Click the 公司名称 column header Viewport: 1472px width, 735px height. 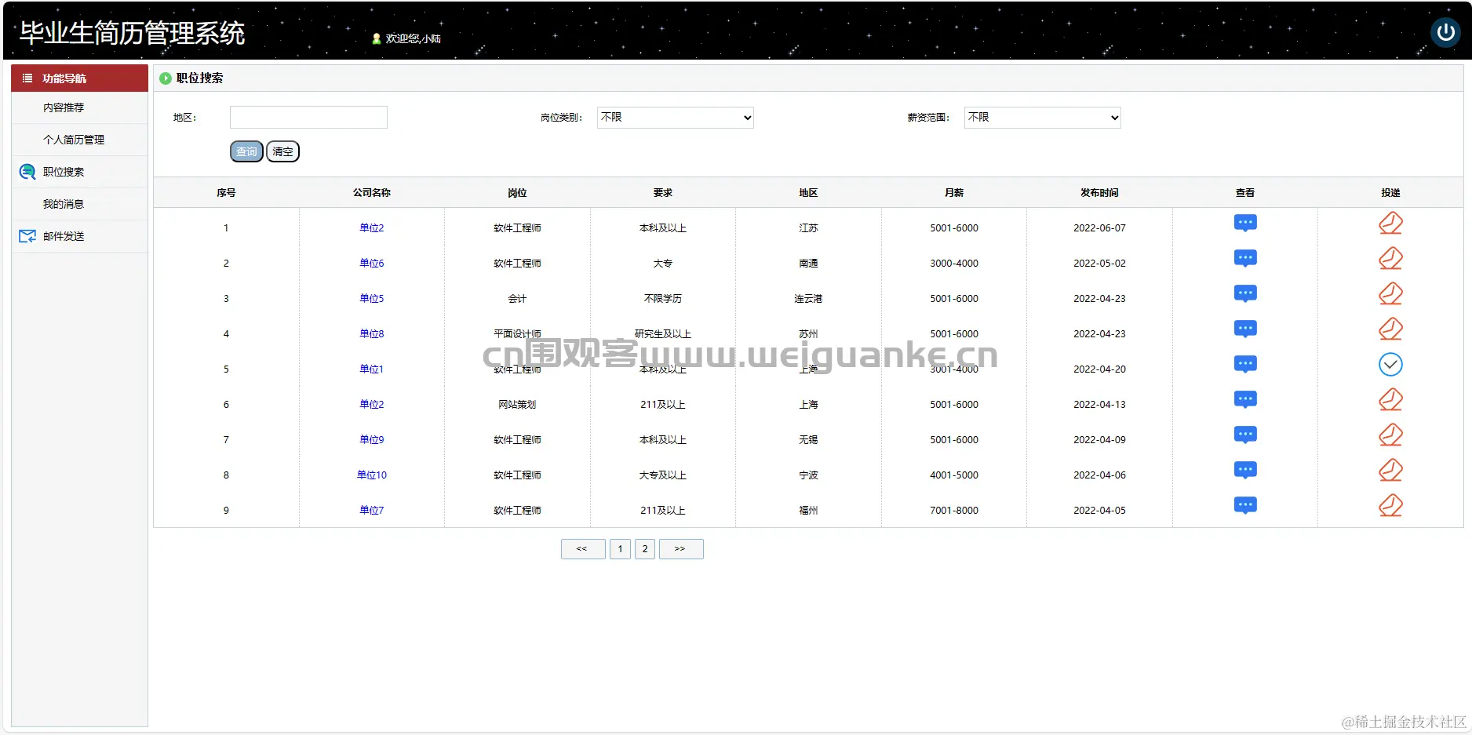[x=372, y=193]
